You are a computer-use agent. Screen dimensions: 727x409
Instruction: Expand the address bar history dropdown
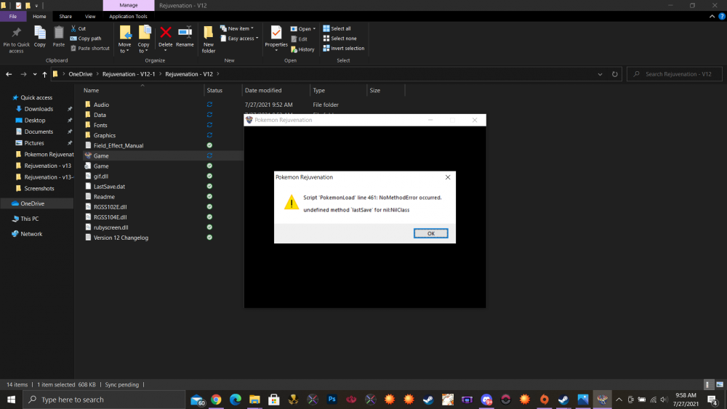(600, 74)
